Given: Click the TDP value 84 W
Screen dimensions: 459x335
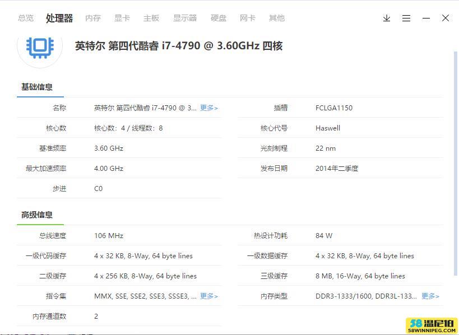Looking at the screenshot, I should (x=324, y=235).
